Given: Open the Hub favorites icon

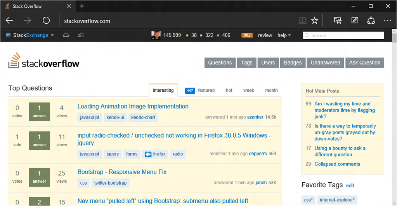Looking at the screenshot, I should coord(338,21).
